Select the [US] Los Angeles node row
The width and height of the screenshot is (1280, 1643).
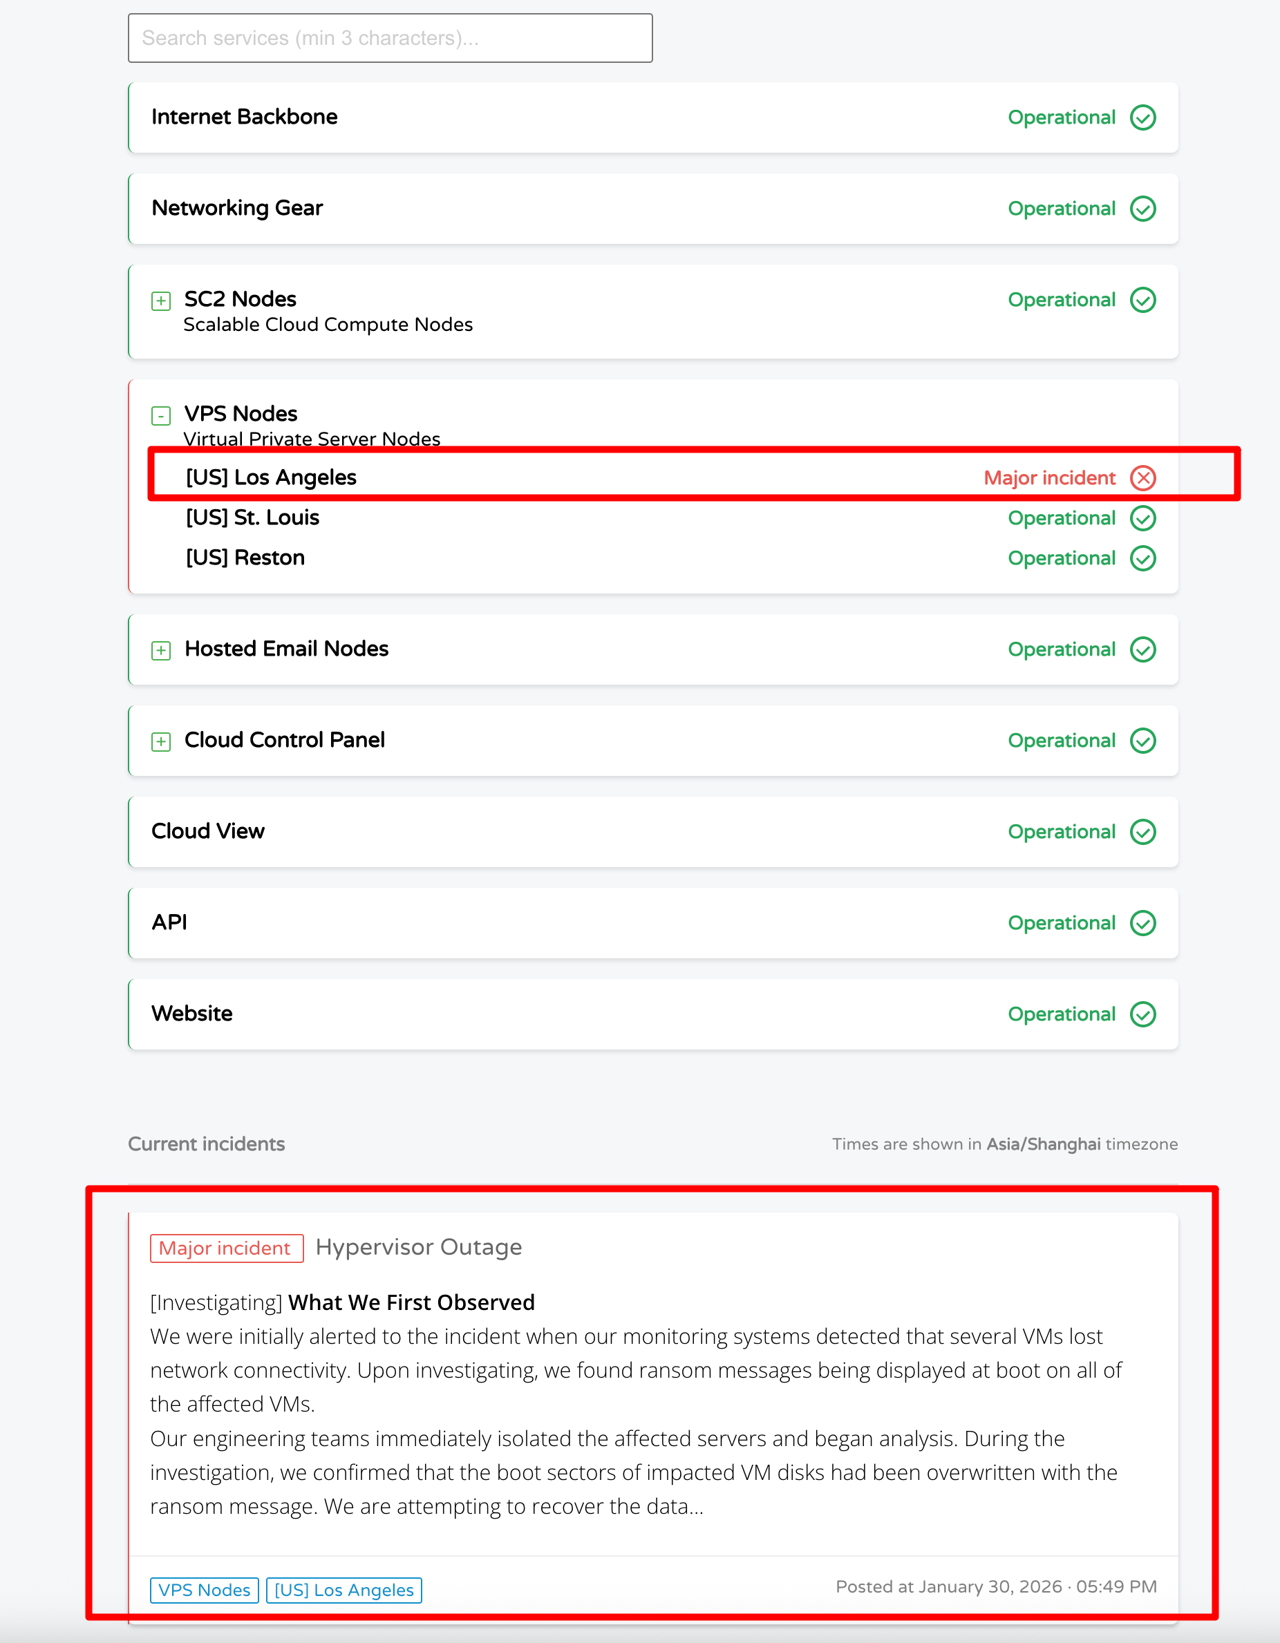pos(271,477)
